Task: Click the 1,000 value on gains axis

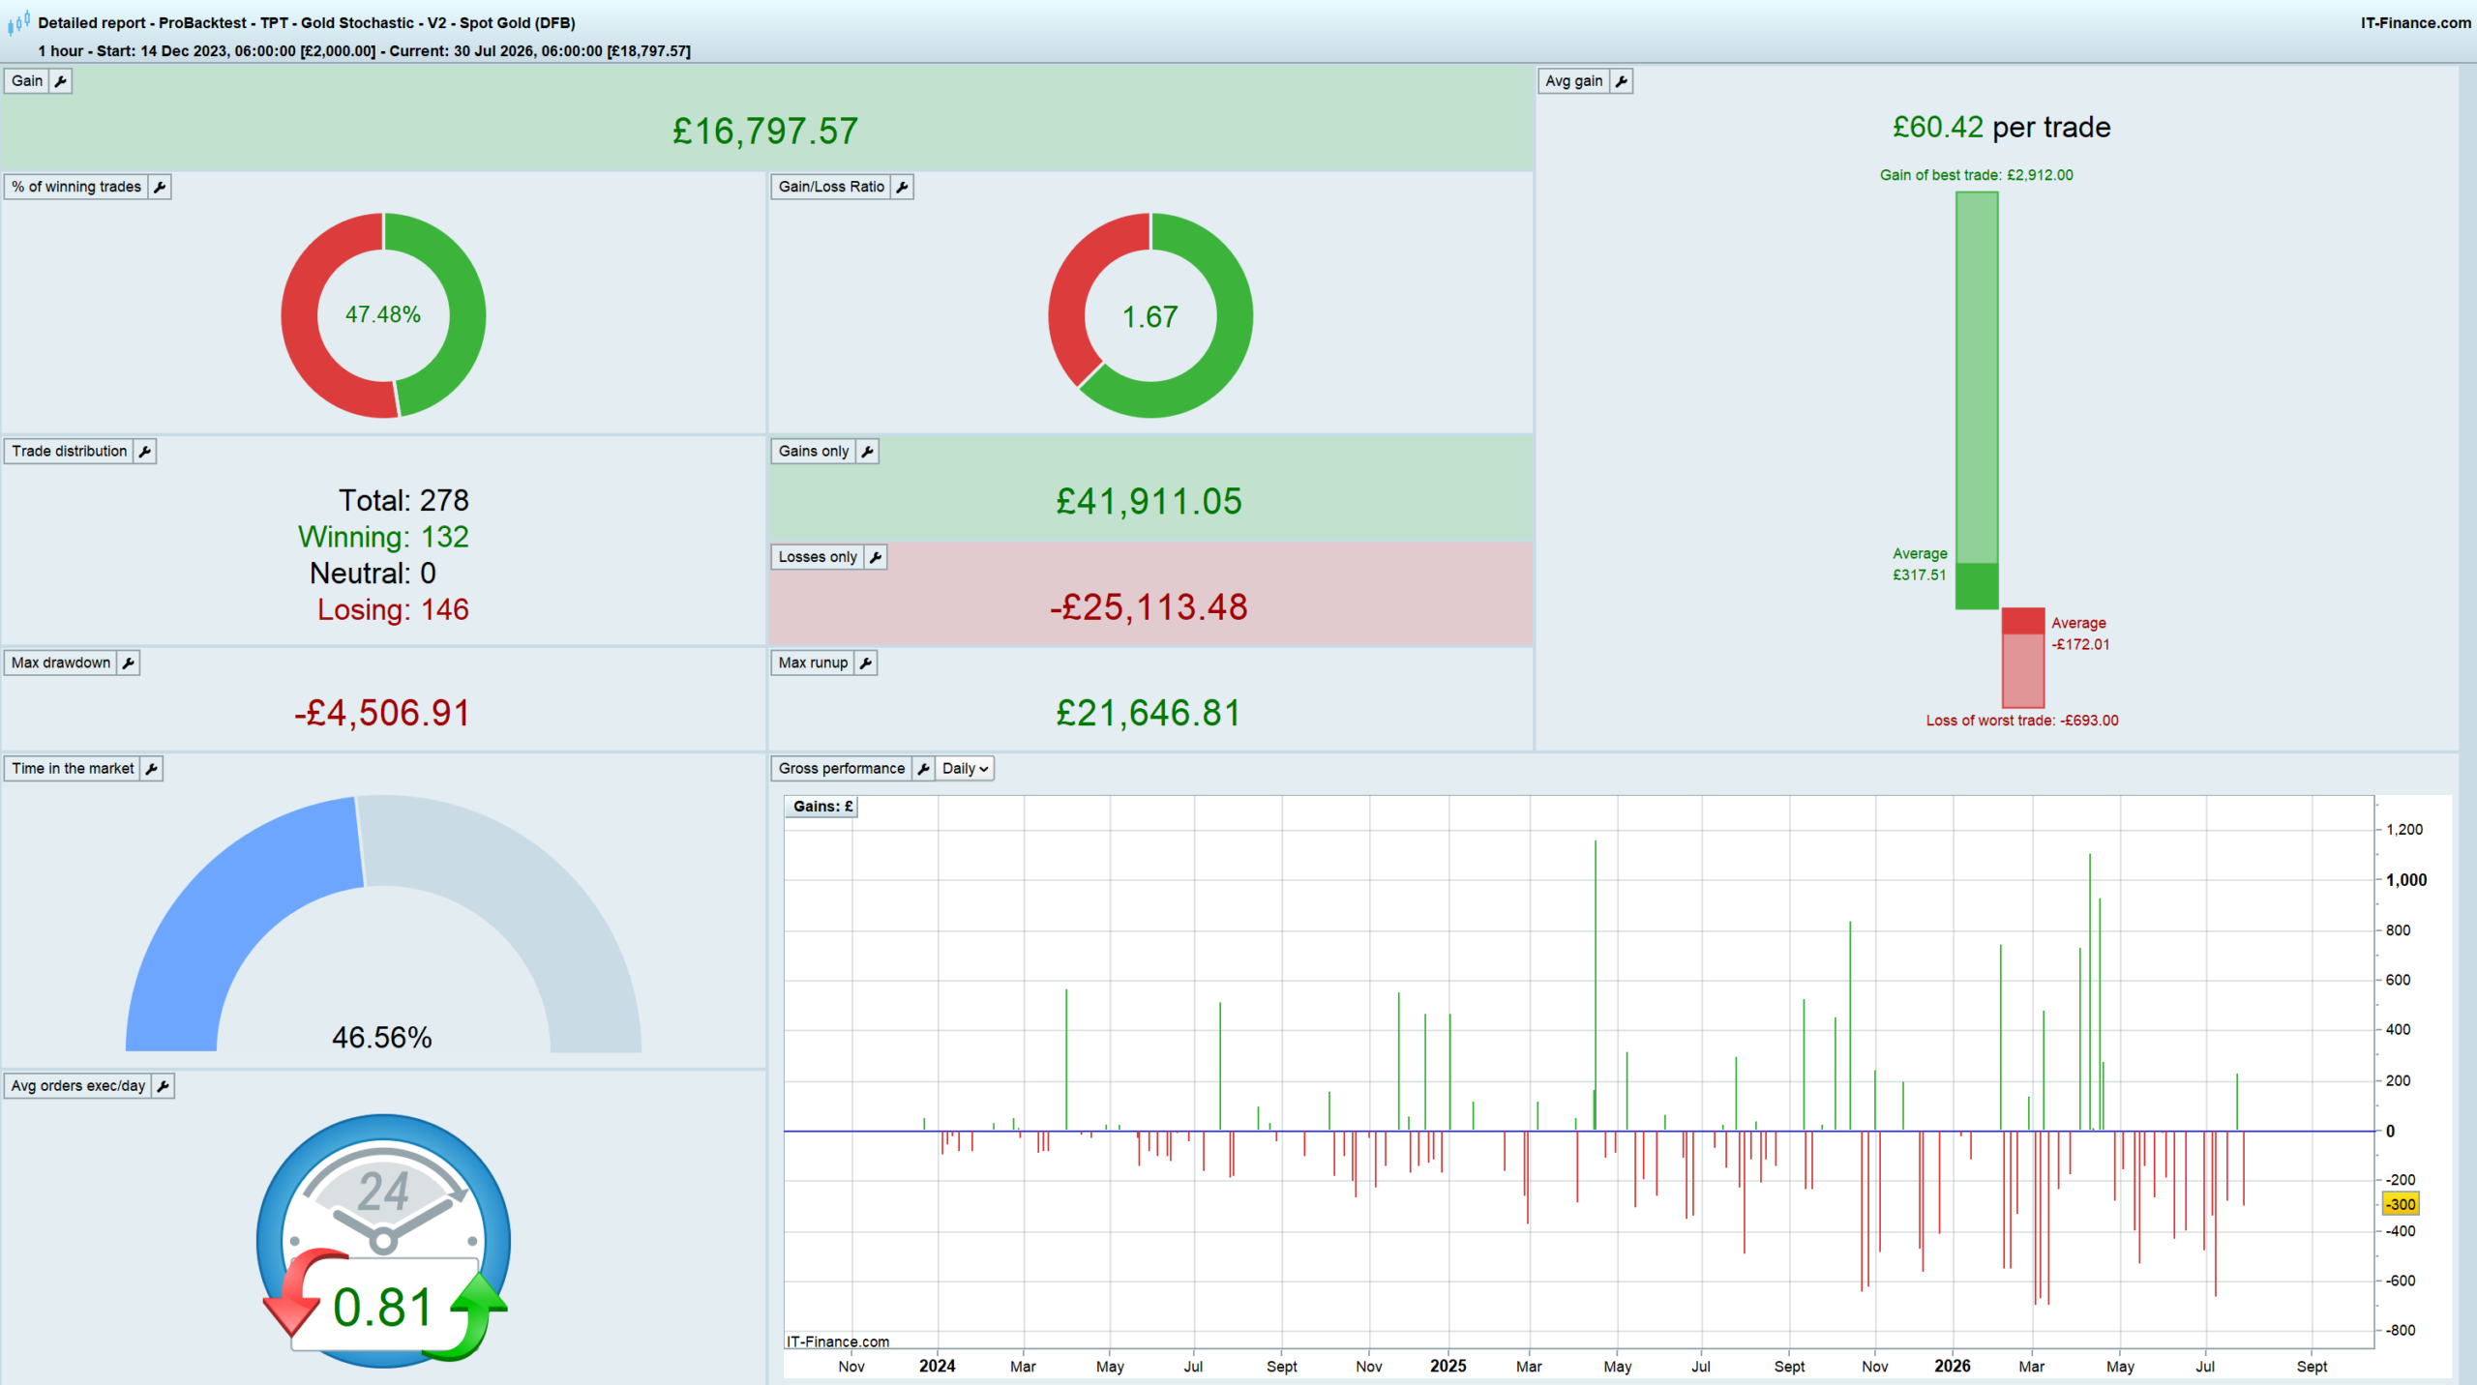Action: coord(2406,880)
